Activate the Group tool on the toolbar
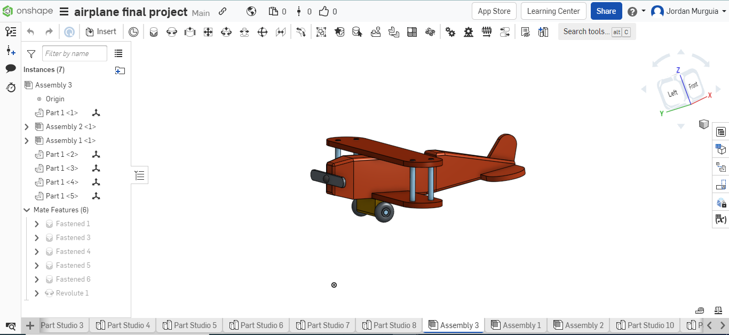 click(x=321, y=31)
